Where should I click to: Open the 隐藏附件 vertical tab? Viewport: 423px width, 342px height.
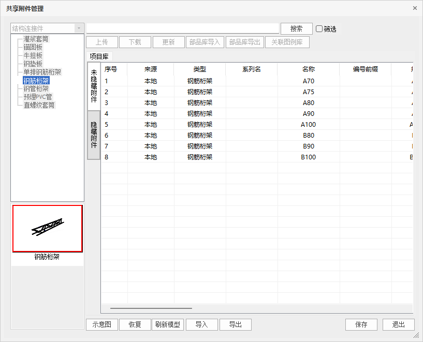[x=94, y=135]
